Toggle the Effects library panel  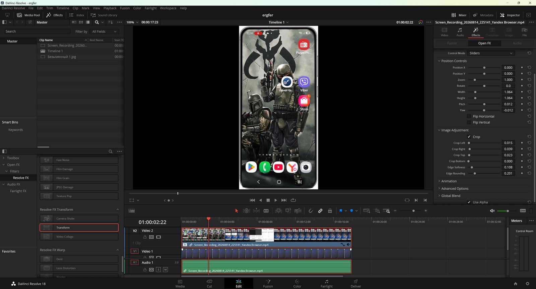click(54, 15)
